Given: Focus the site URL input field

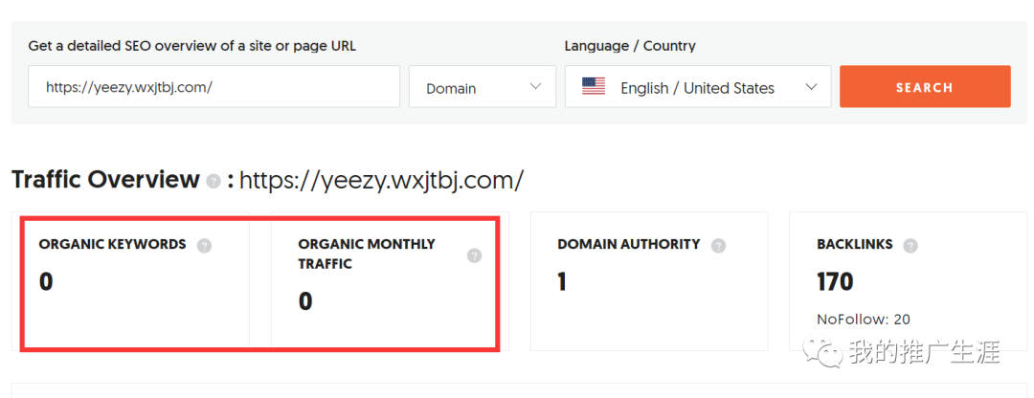Looking at the screenshot, I should (x=214, y=87).
